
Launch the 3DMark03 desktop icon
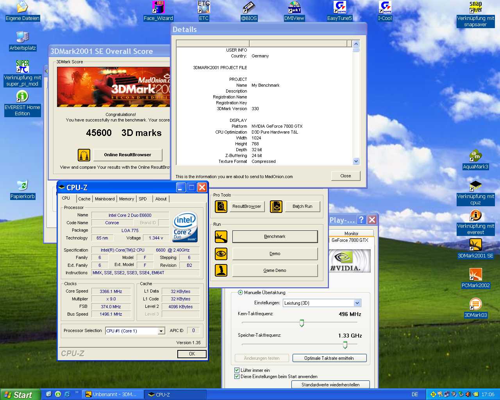475,308
